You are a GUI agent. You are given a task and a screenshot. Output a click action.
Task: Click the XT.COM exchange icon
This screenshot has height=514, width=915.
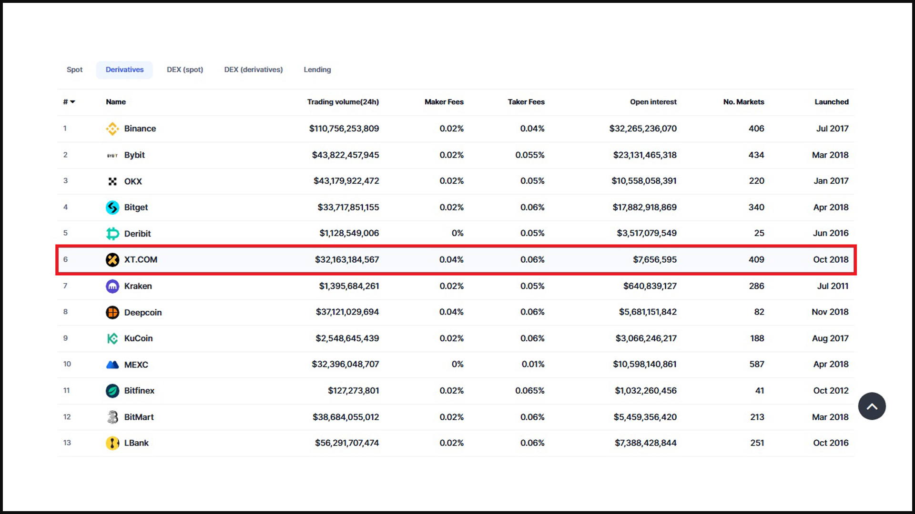(x=112, y=259)
